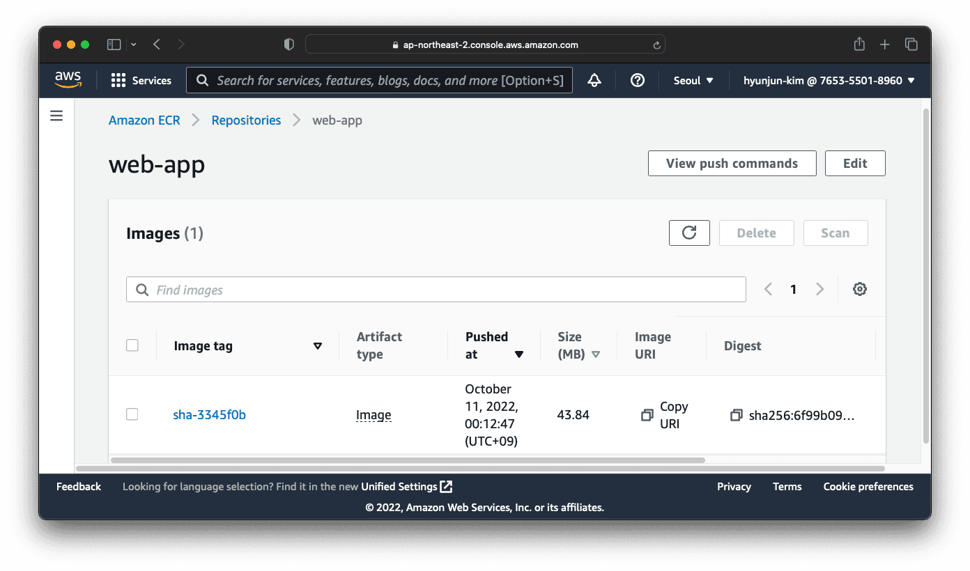Open the AWS home via aws logo

coord(68,79)
